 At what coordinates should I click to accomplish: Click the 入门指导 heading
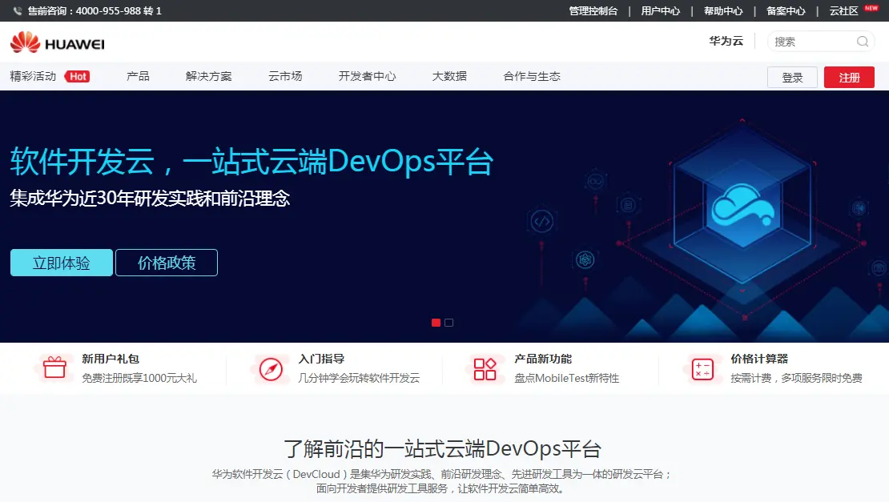click(x=321, y=359)
